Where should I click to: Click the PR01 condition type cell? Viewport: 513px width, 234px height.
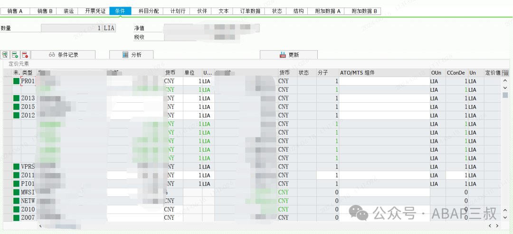pyautogui.click(x=28, y=81)
